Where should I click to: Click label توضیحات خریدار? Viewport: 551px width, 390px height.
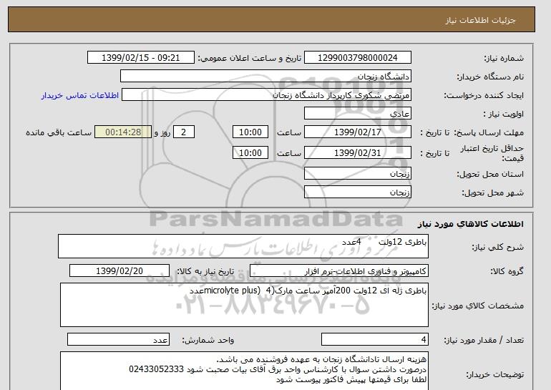494,374
